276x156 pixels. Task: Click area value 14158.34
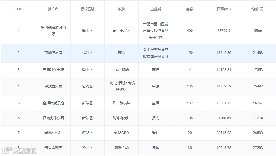pyautogui.click(x=224, y=70)
